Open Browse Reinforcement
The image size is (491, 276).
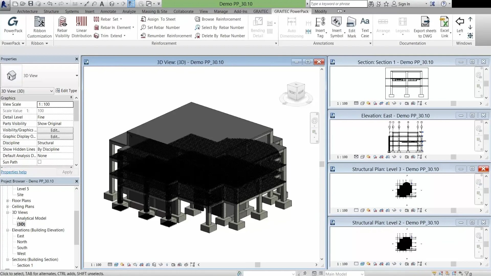point(218,19)
